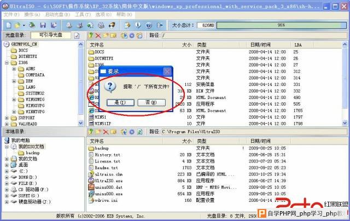Image resolution: width=350 pixels, height=221 pixels.
Task: Click the 96% disc capacity progress bar
Action: tap(282, 25)
